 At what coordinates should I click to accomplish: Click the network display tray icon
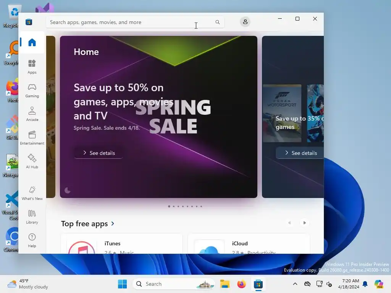click(319, 284)
